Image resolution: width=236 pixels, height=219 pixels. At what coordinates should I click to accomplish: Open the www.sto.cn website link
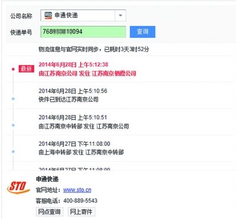(77, 190)
